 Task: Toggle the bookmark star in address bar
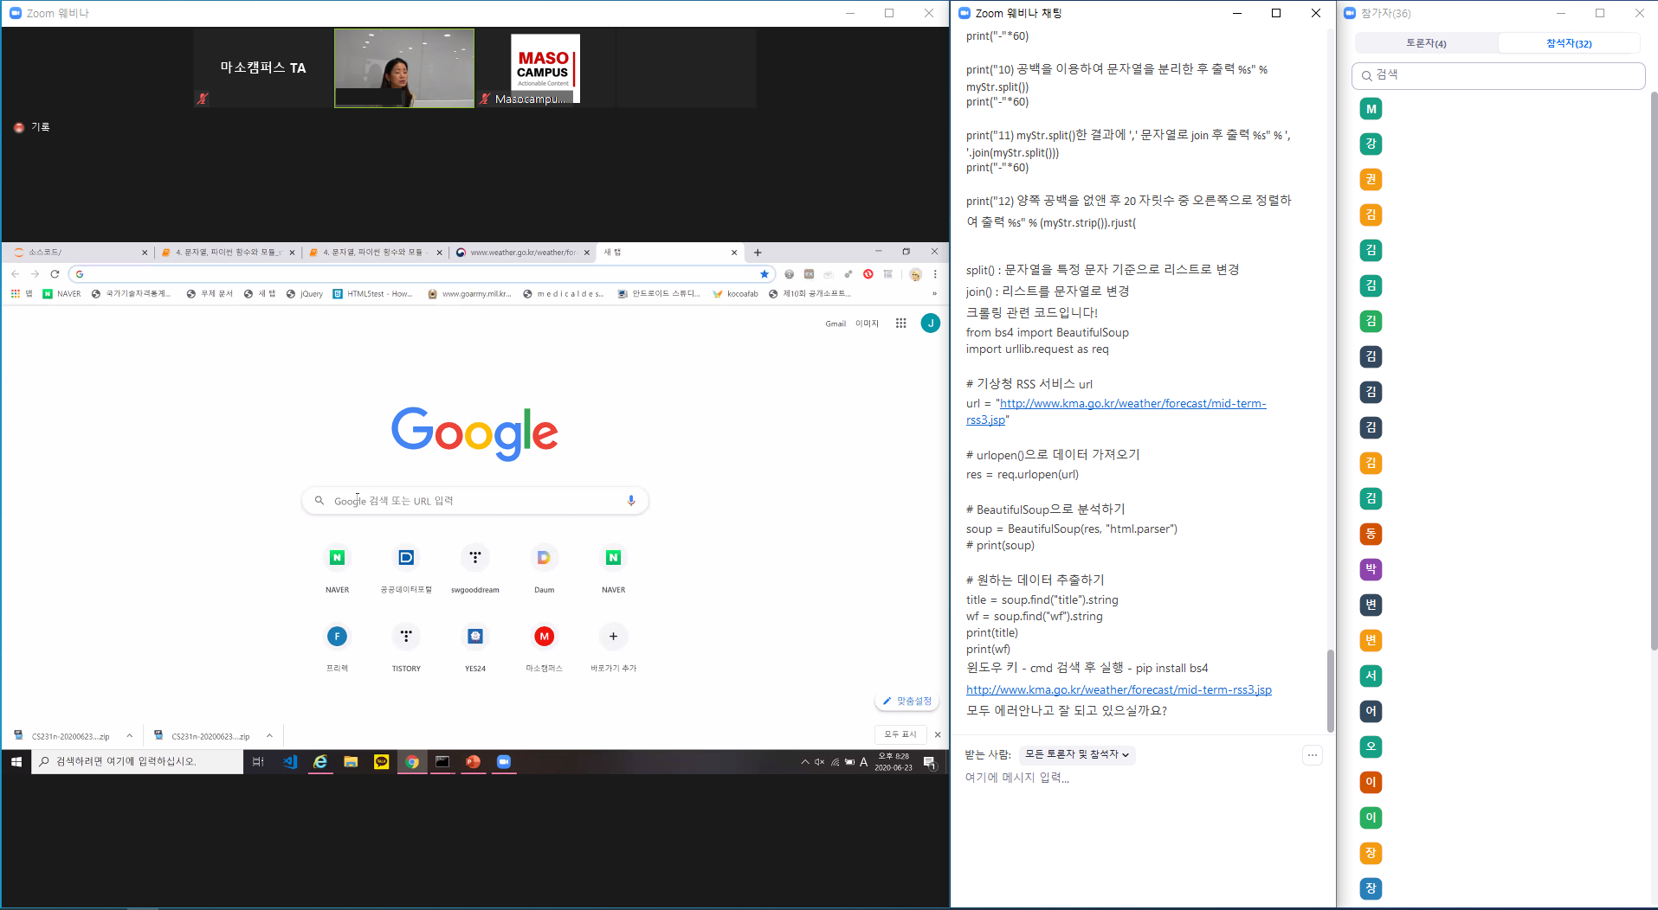764,274
